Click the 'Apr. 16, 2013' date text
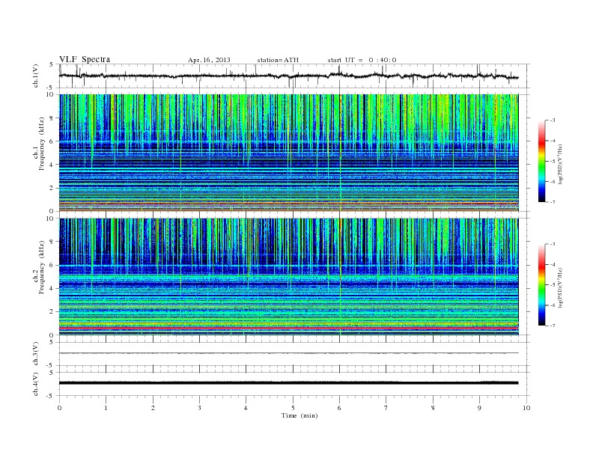This screenshot has width=593, height=458. [209, 60]
